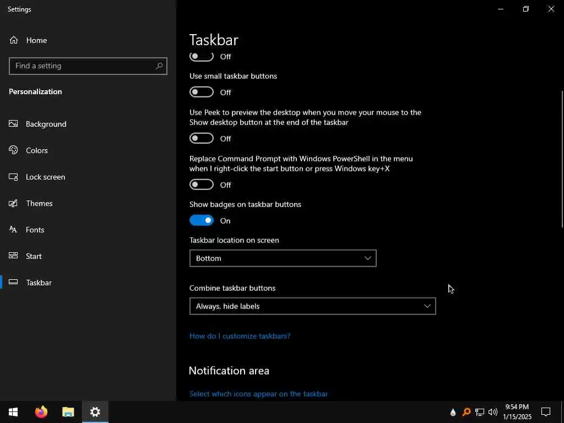Screen dimensions: 564x423
Task: Click the water drop tray icon
Action: [453, 412]
